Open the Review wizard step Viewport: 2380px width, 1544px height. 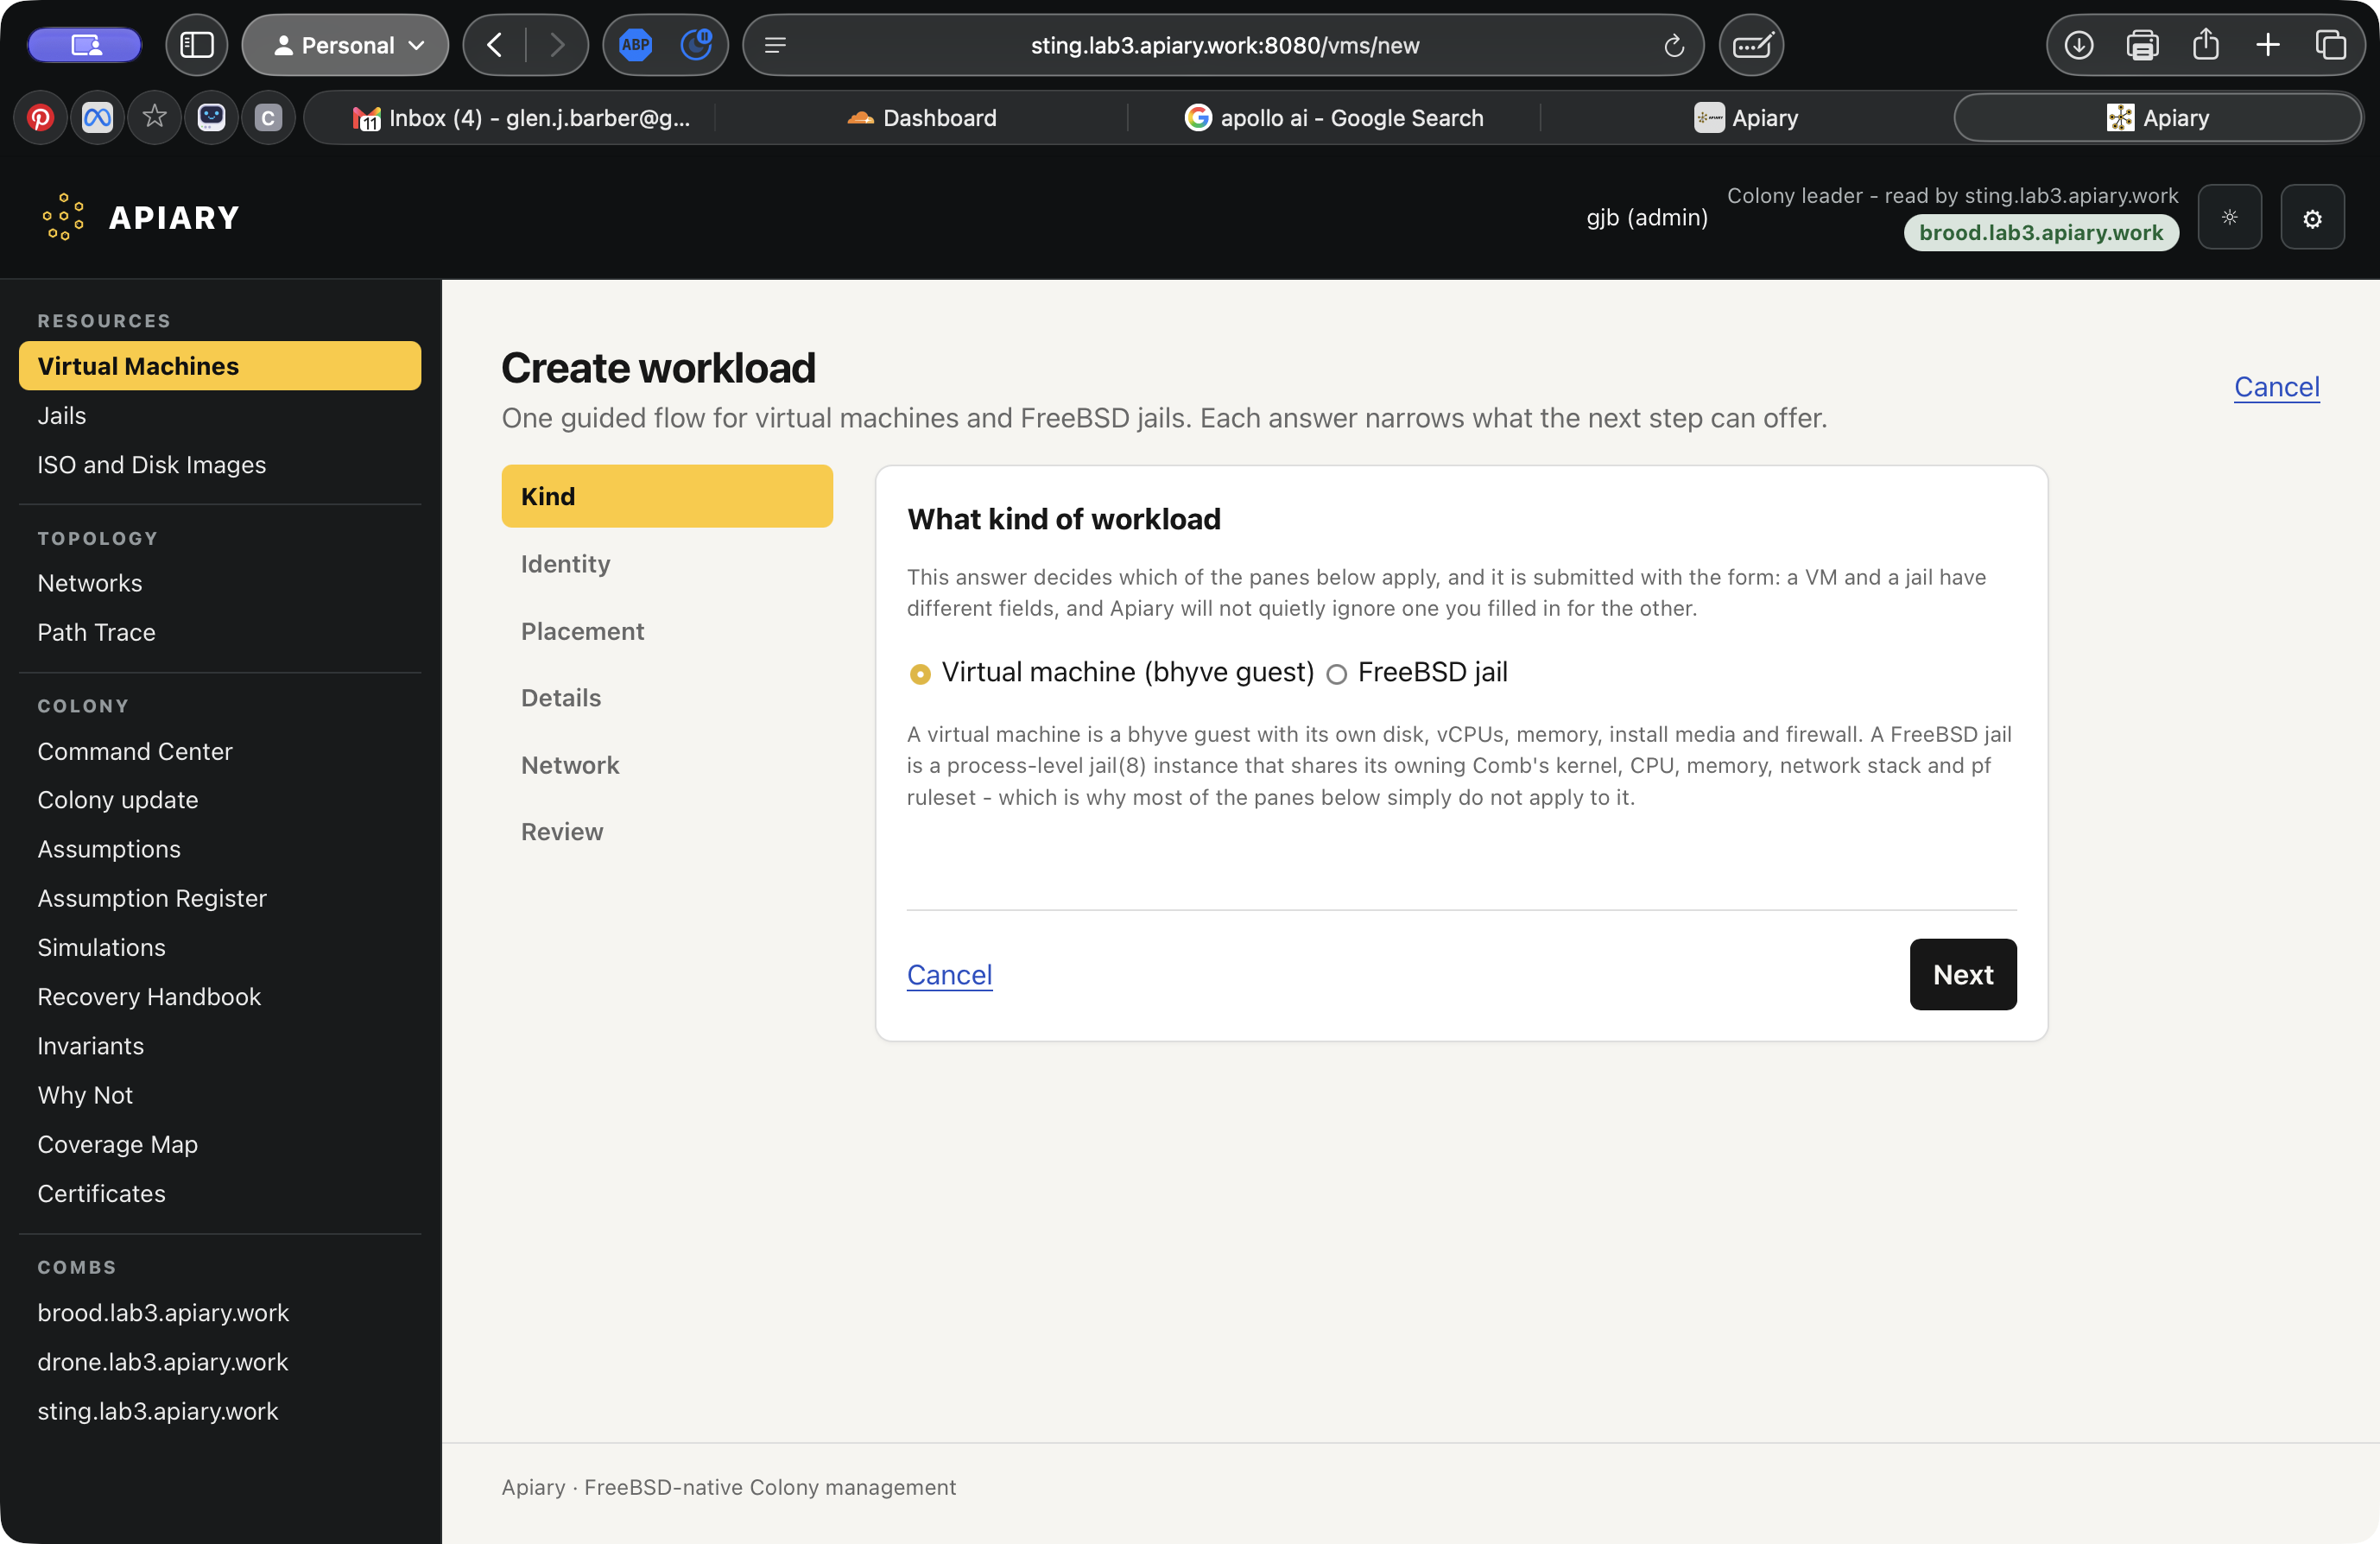coord(666,832)
